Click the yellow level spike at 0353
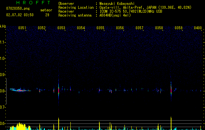The image size is (205, 130). (x=59, y=124)
